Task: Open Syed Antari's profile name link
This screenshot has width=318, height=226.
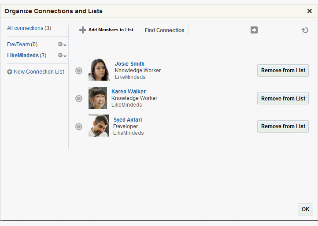Action: tap(128, 120)
